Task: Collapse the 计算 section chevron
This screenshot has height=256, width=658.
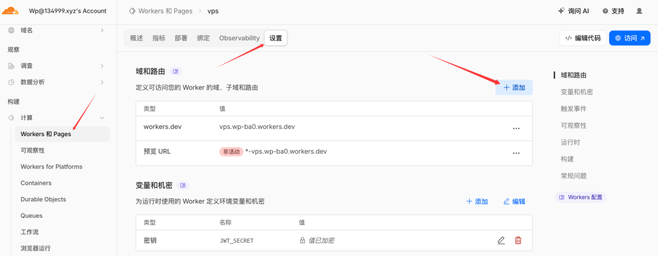Action: pyautogui.click(x=102, y=118)
